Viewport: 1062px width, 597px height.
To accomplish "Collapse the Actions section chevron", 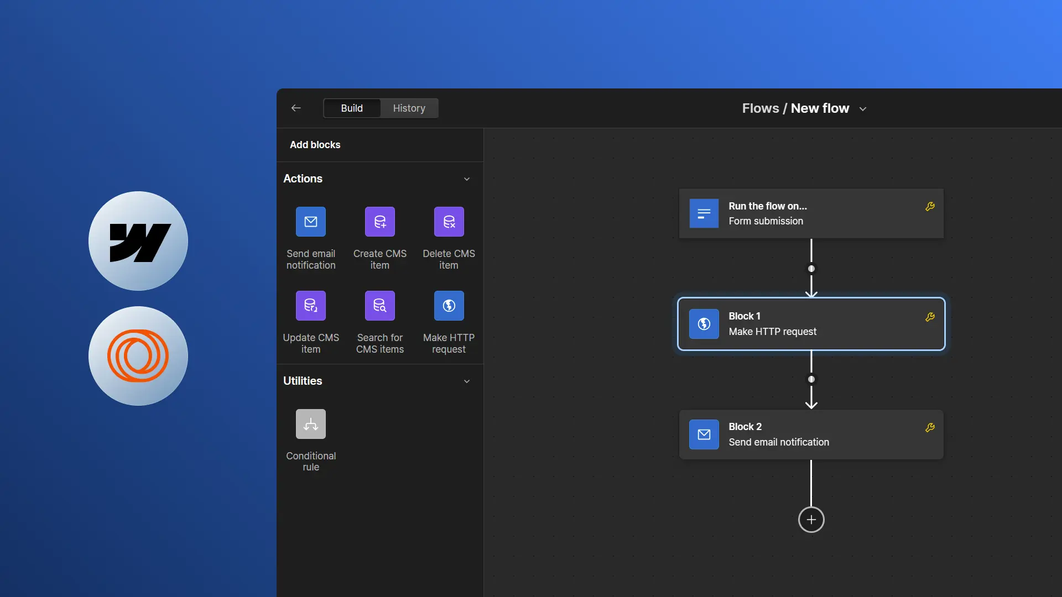I will click(x=467, y=179).
